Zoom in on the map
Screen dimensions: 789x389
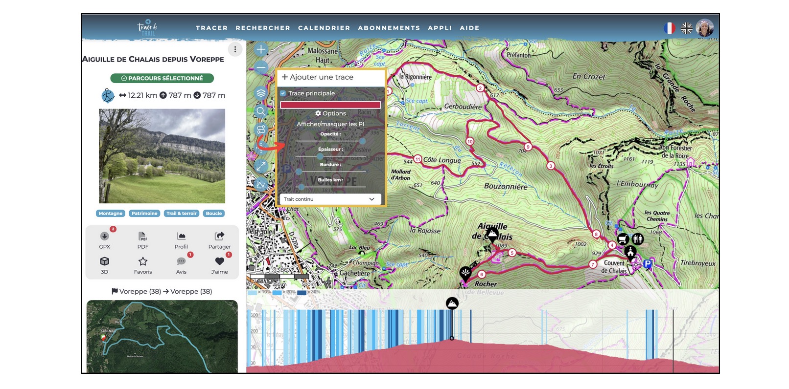(261, 49)
